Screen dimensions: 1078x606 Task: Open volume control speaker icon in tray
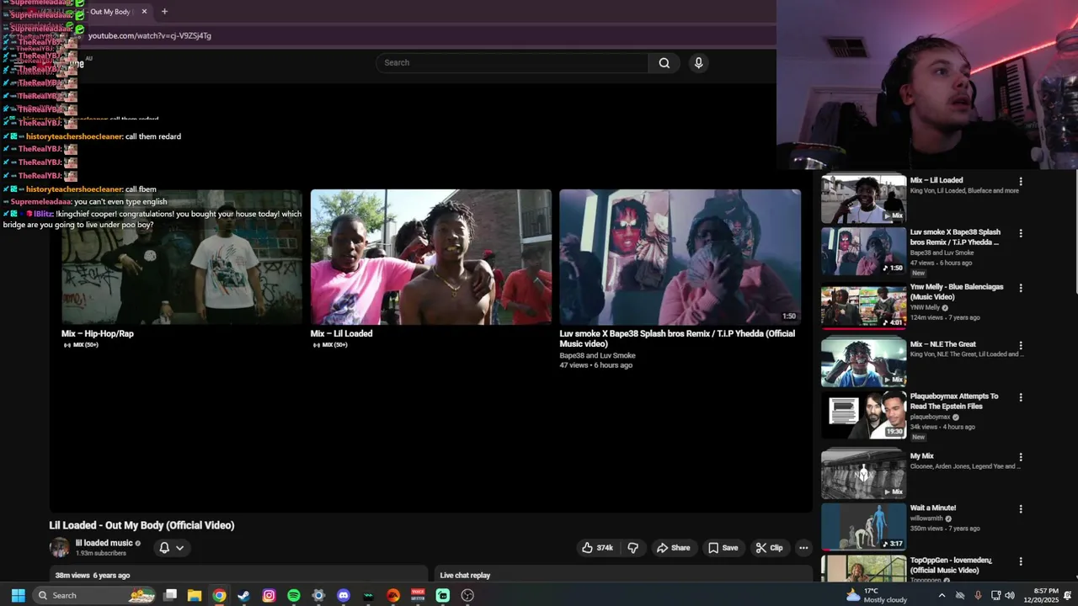pyautogui.click(x=1010, y=595)
